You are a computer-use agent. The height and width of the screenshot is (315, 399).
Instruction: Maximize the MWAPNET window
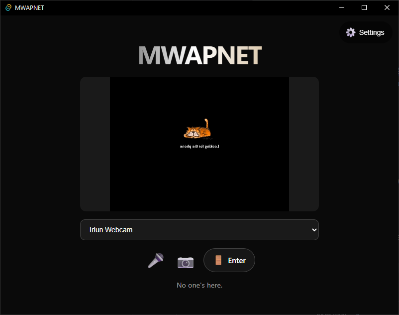click(364, 7)
